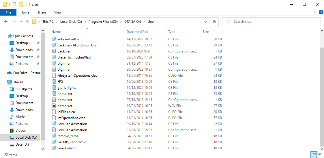Open the Share ribbon tab

pyautogui.click(x=42, y=12)
